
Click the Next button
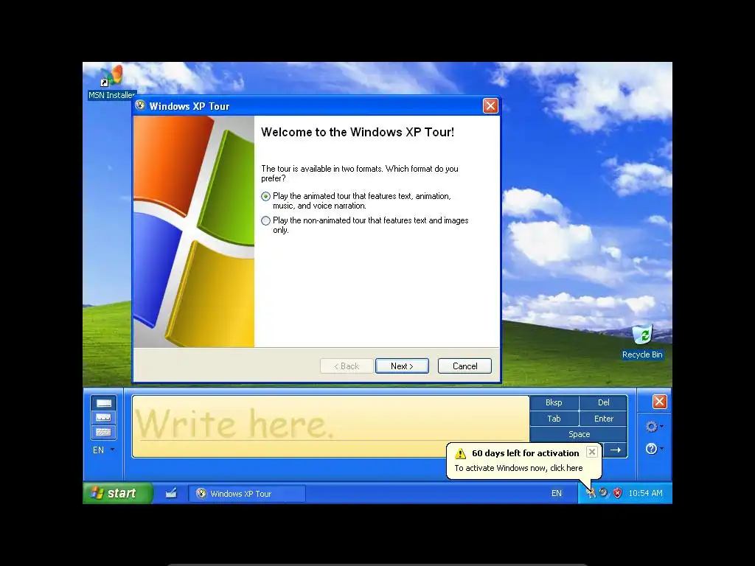tap(402, 366)
